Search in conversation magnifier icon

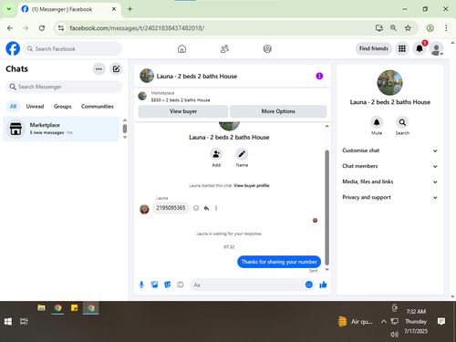click(402, 122)
